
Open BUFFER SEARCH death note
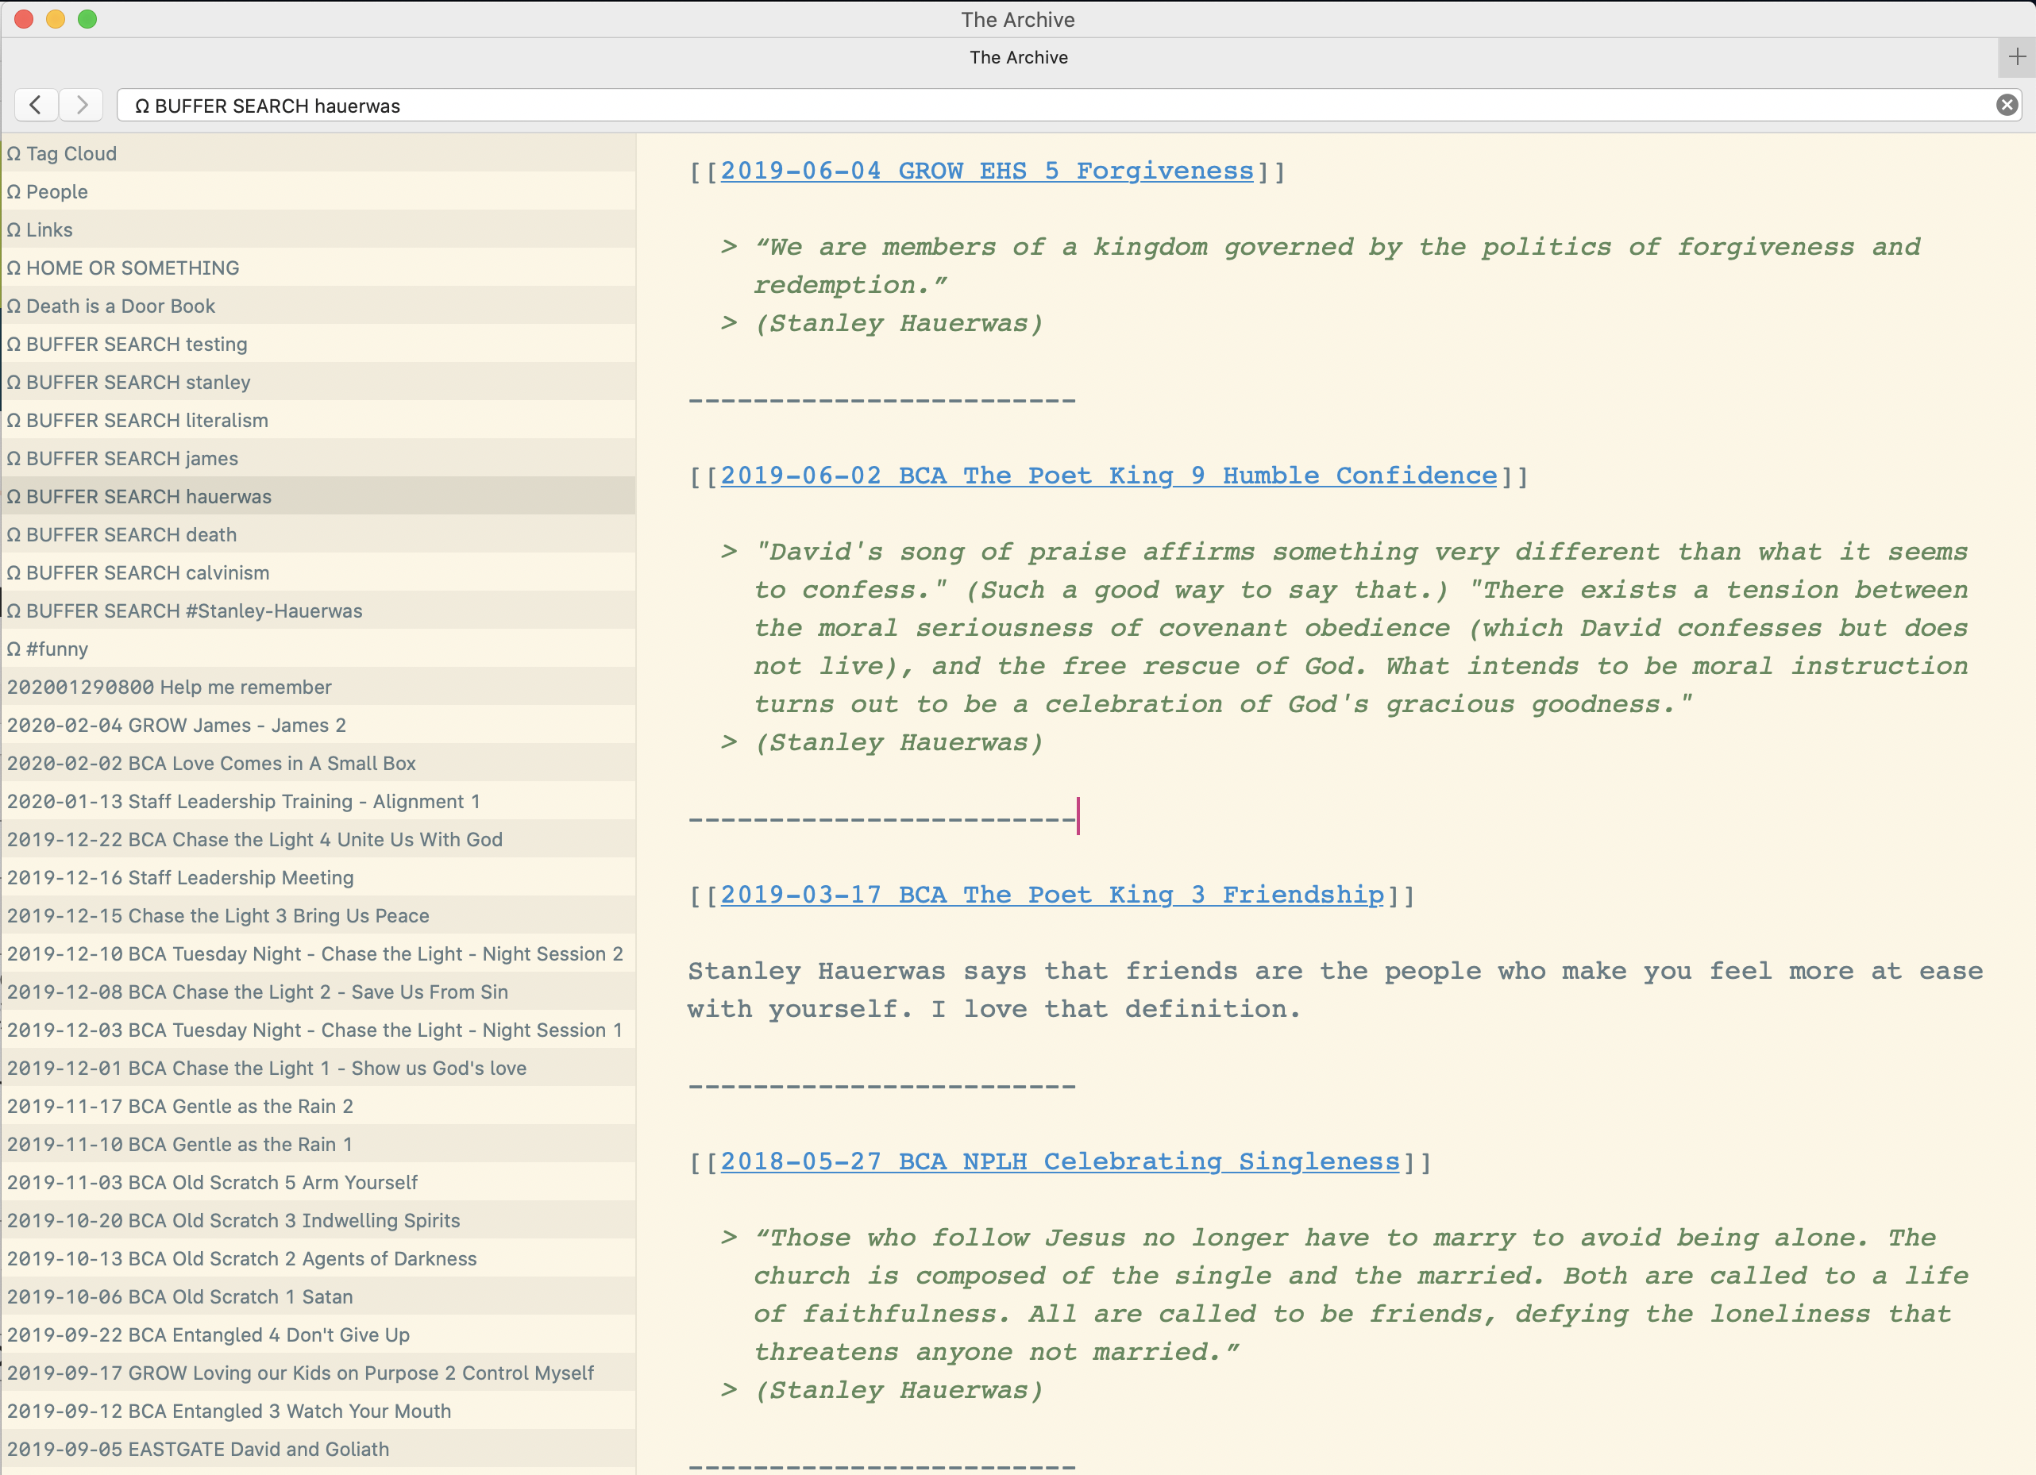(318, 535)
